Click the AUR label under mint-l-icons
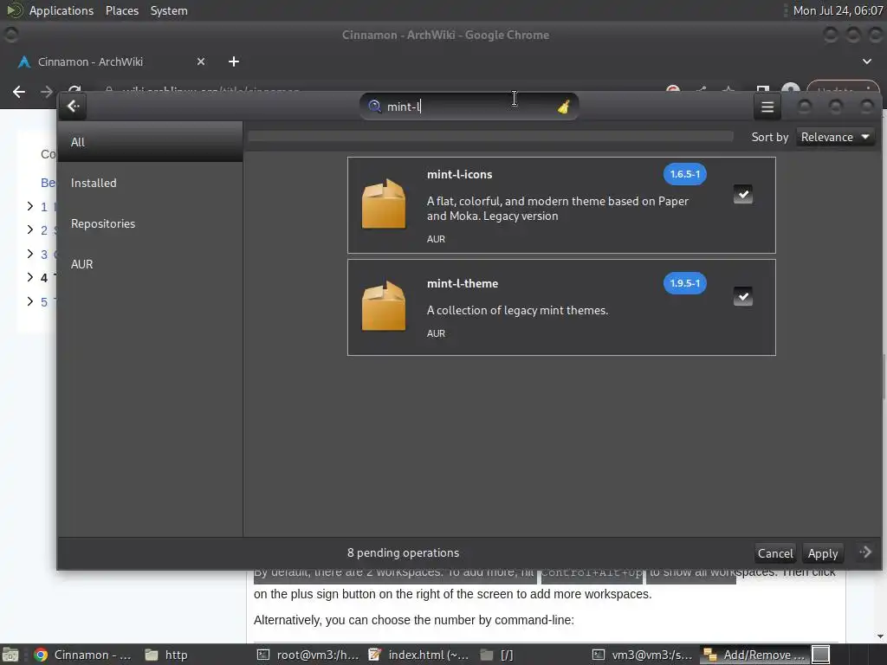The image size is (887, 665). (x=436, y=239)
